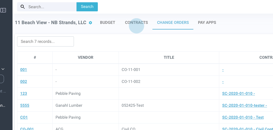Go to the Pay Apps tab
Image resolution: width=273 pixels, height=130 pixels.
coord(207,23)
